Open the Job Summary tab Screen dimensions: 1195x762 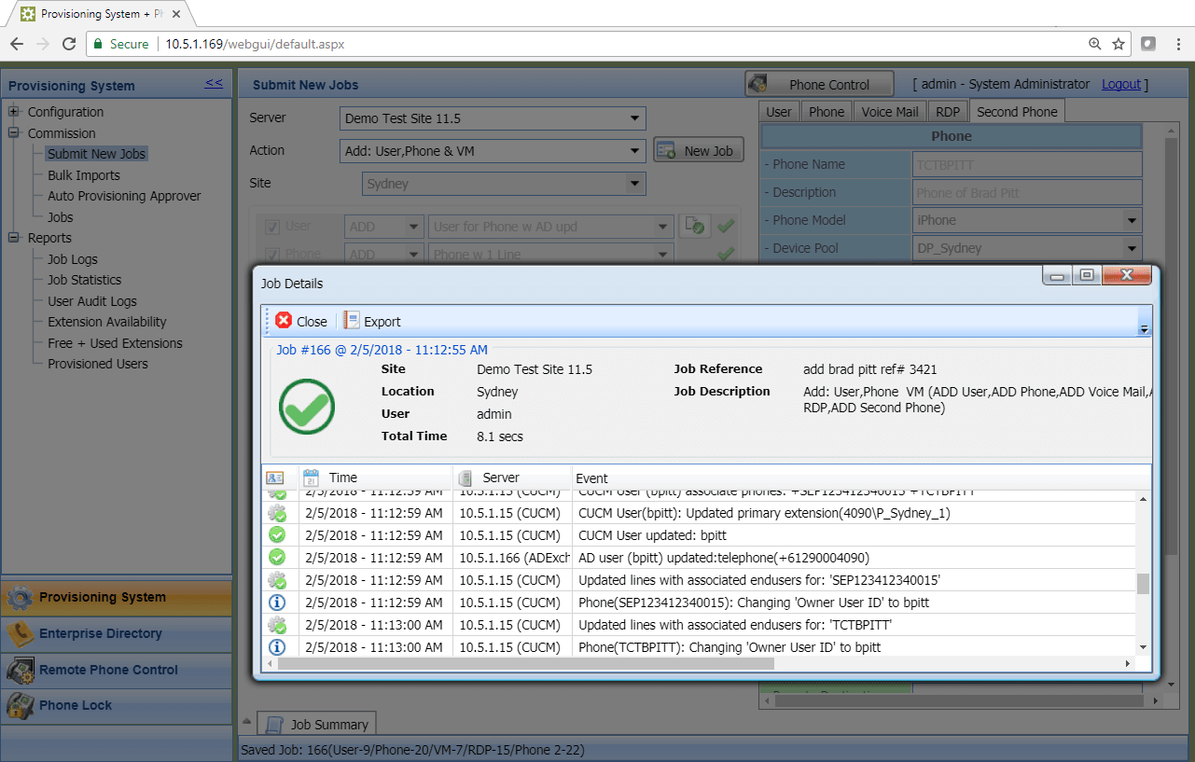[317, 724]
